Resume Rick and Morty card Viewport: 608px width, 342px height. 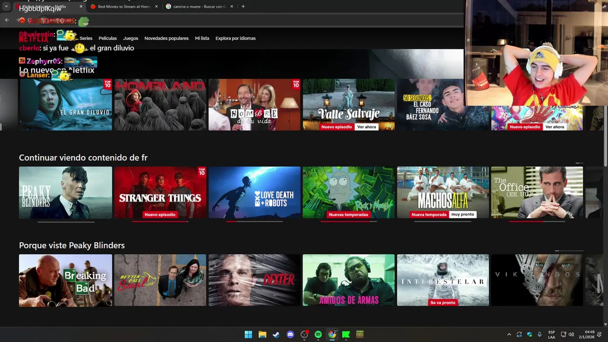[x=349, y=192]
